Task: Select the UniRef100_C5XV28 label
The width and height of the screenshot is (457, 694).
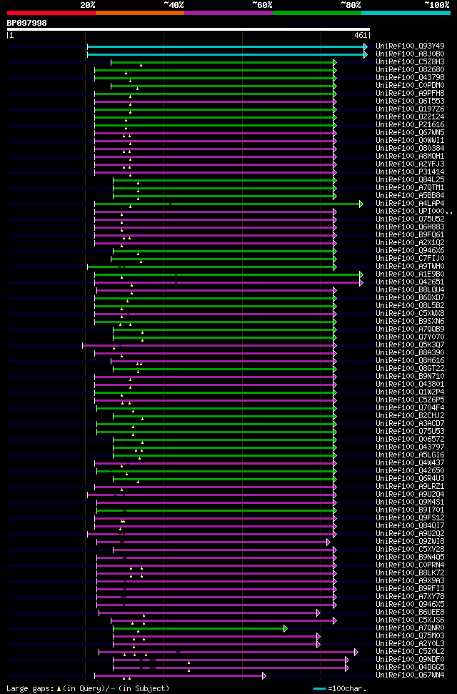Action: click(410, 550)
